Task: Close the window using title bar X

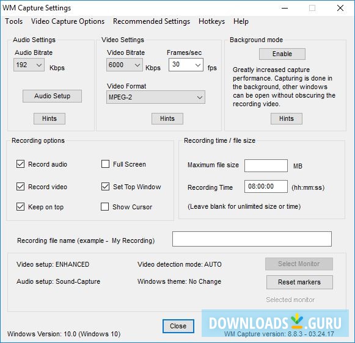Action: tap(340, 8)
